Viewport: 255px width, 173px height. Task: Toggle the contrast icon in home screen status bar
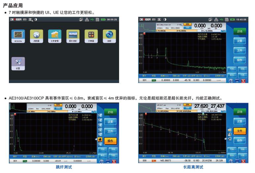[x=36, y=20]
